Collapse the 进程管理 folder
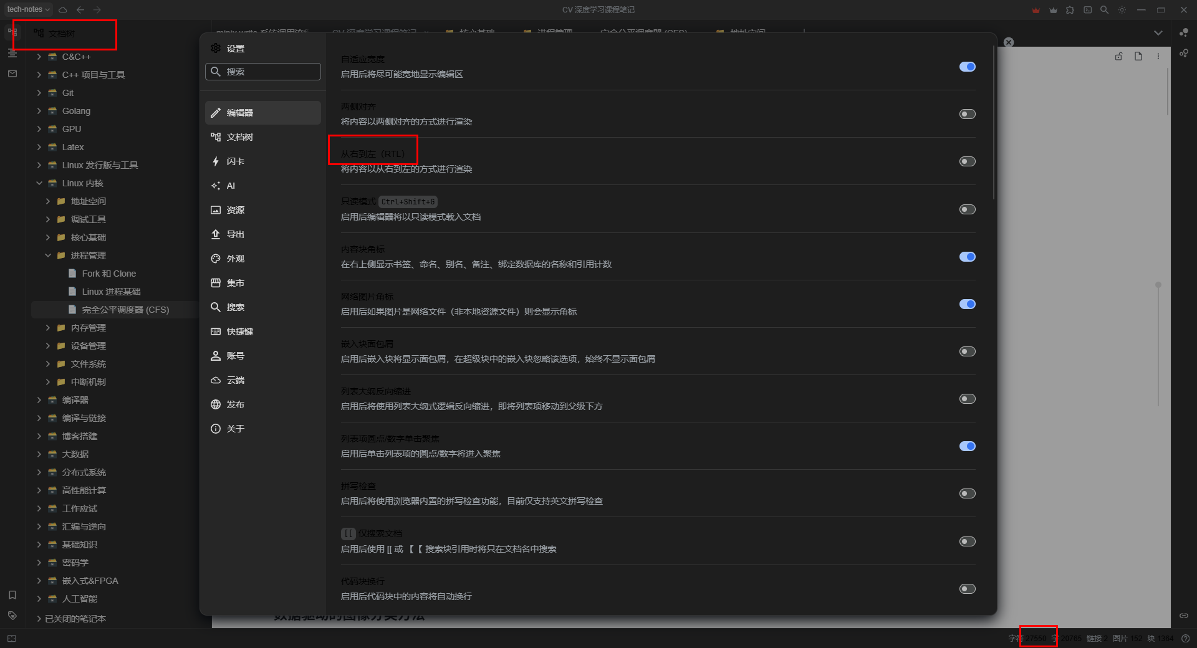The width and height of the screenshot is (1197, 648). pos(48,255)
